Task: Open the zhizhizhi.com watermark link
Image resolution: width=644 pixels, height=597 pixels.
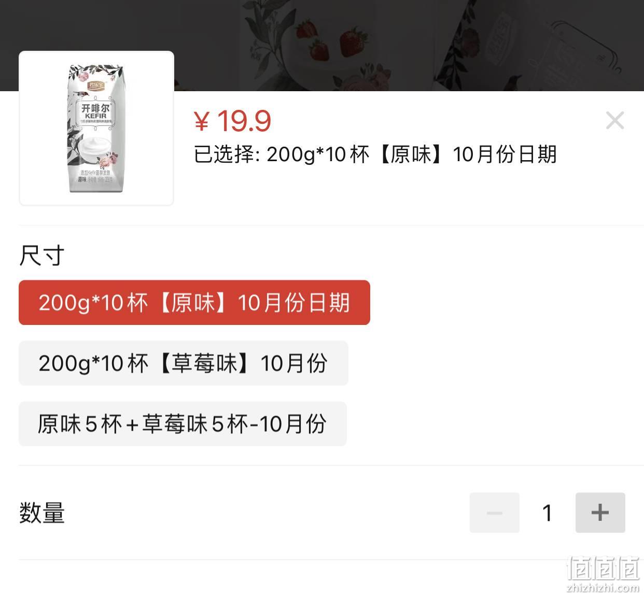Action: tap(603, 588)
